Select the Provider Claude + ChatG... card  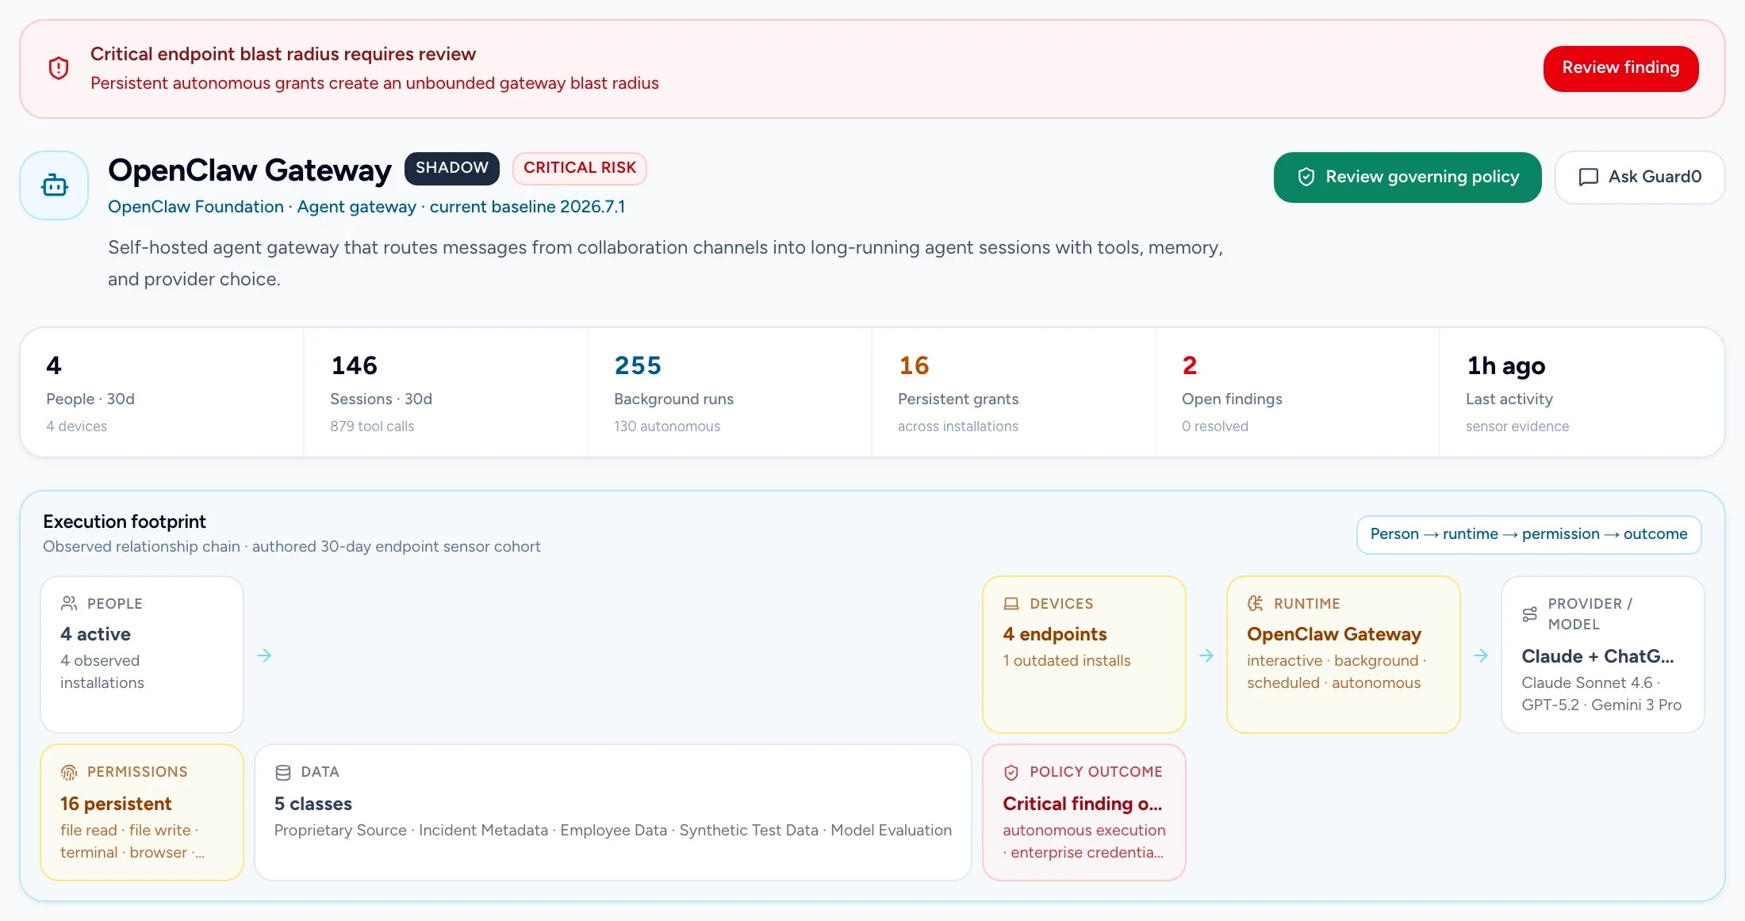click(1603, 654)
